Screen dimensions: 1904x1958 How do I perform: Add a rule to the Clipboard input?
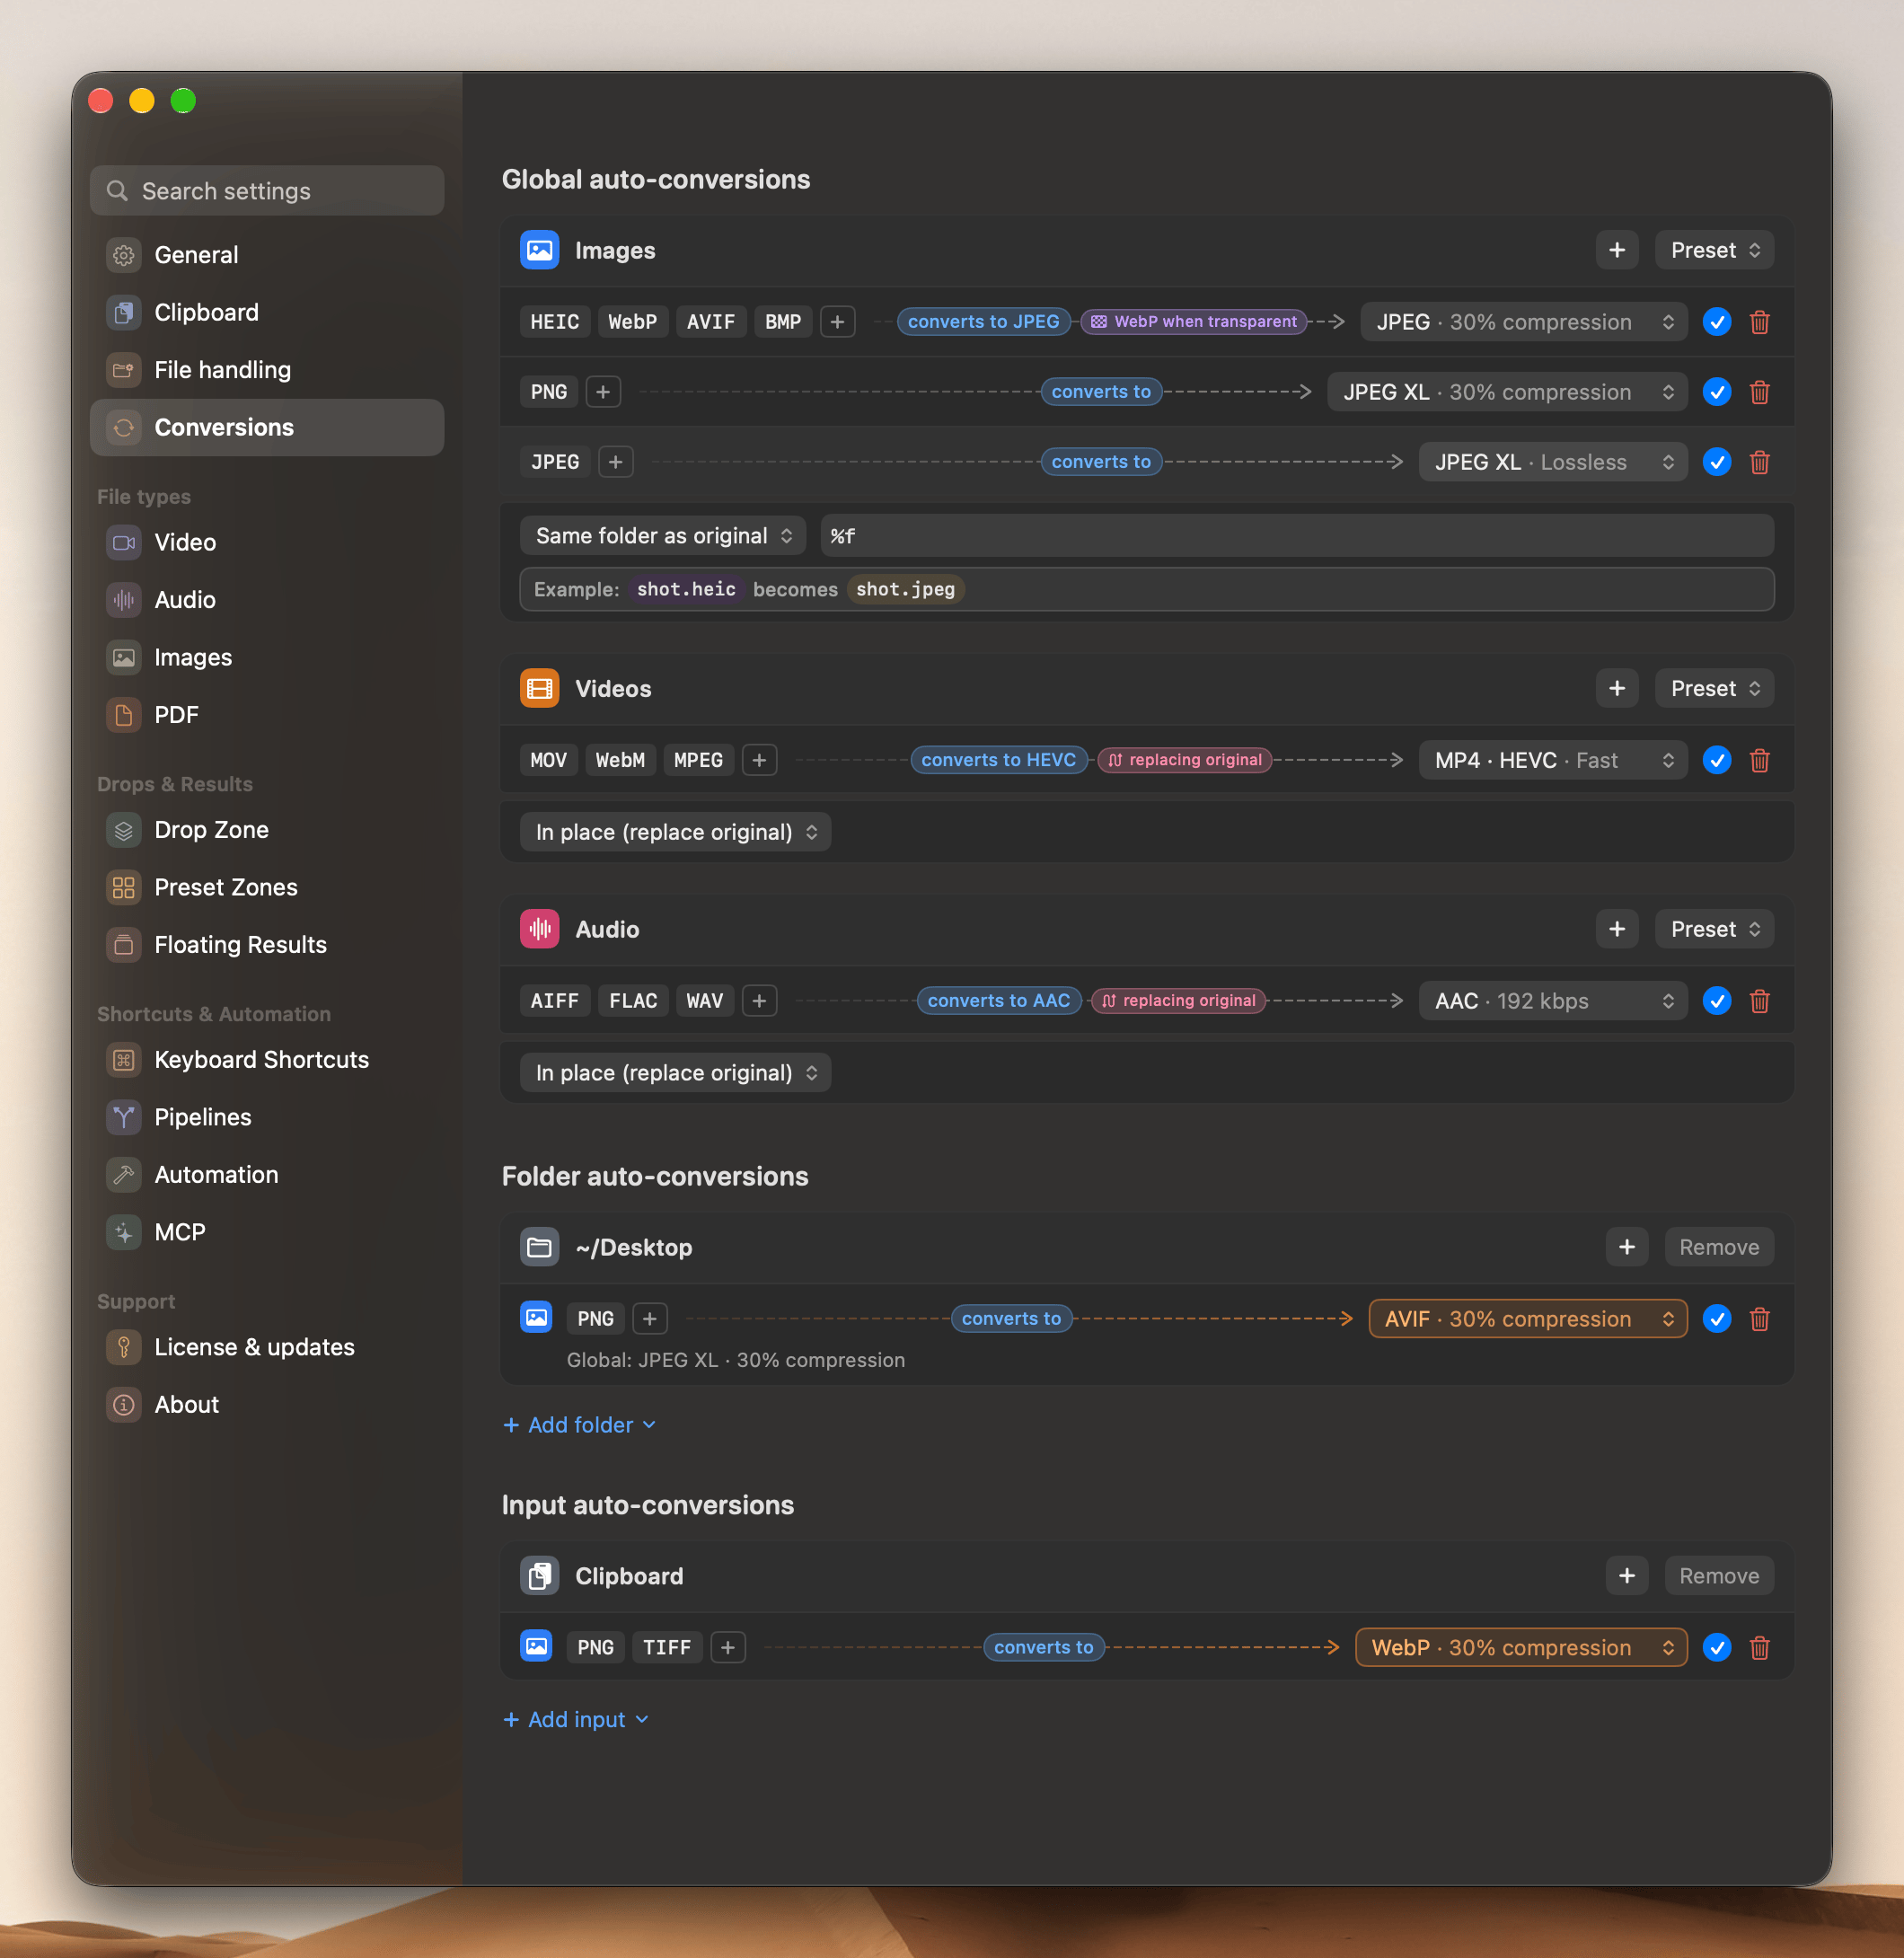[1626, 1576]
